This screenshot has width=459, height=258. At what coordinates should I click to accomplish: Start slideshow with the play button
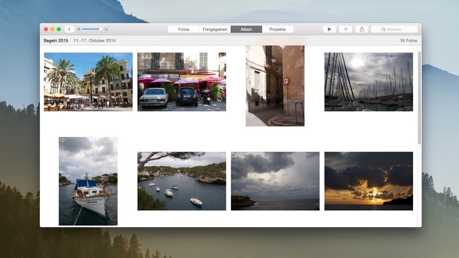click(x=329, y=29)
